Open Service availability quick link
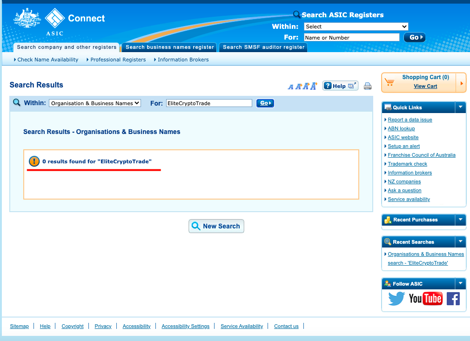Viewport: 470px width, 341px height. tap(409, 199)
